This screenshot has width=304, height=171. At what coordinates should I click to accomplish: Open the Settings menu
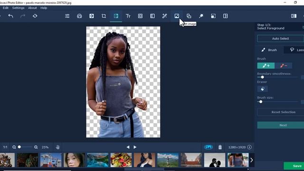point(18,8)
